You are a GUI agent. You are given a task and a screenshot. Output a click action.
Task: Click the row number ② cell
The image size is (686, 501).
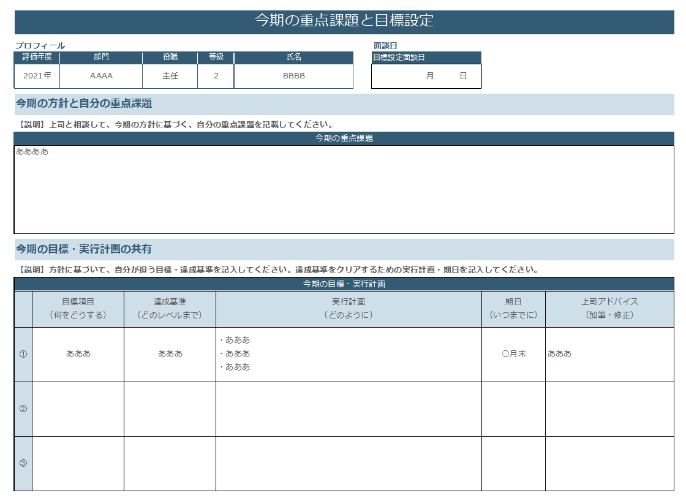point(23,409)
